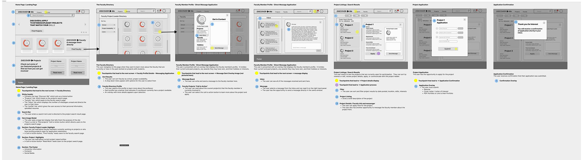Click the Footer bar on the Inbox screen
Screen dimensions: 583x160
click(291, 59)
